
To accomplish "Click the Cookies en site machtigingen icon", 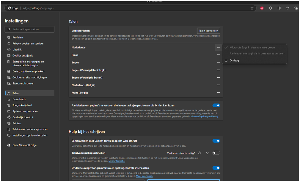I will pyautogui.click(x=9, y=77).
